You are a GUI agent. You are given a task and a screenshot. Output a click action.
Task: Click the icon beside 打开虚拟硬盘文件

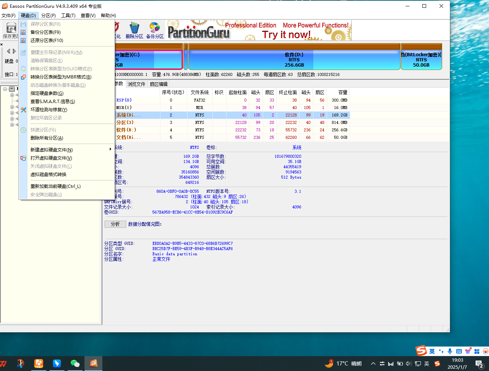tap(23, 158)
